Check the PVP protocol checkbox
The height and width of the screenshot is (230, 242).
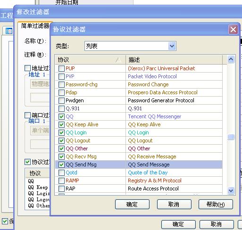click(61, 76)
